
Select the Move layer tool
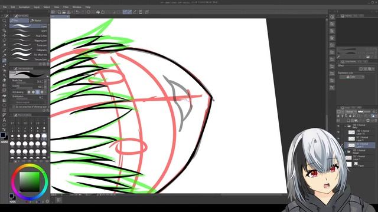coord(4,35)
